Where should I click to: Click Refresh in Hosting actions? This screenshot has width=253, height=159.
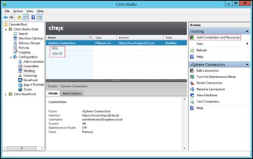pos(202,50)
